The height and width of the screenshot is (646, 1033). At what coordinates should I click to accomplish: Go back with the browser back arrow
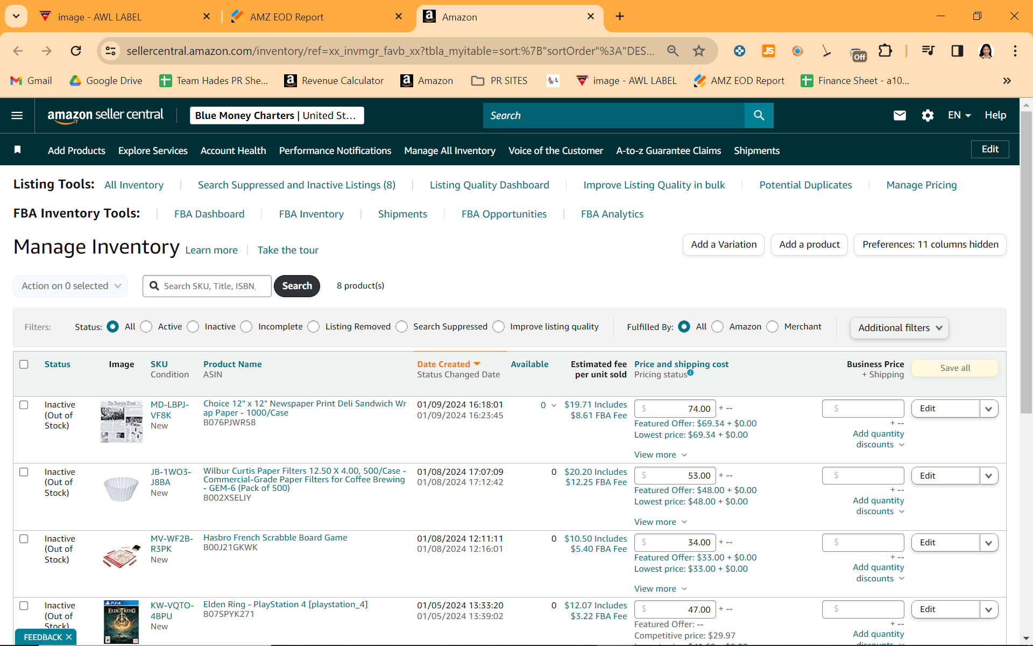click(x=18, y=51)
